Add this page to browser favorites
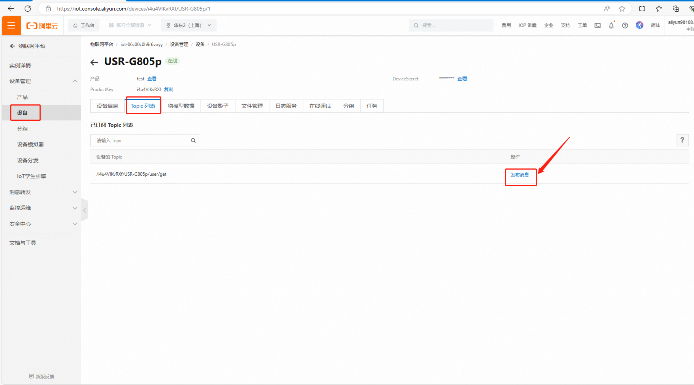This screenshot has width=694, height=385. 622,9
